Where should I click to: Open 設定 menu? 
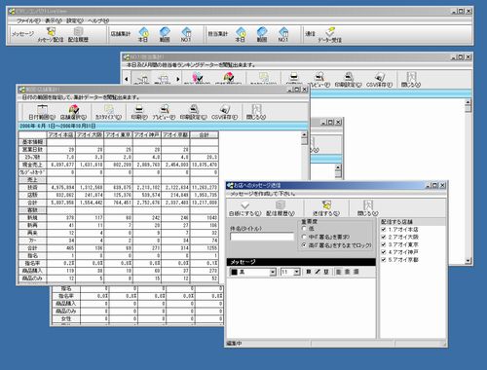click(x=75, y=20)
